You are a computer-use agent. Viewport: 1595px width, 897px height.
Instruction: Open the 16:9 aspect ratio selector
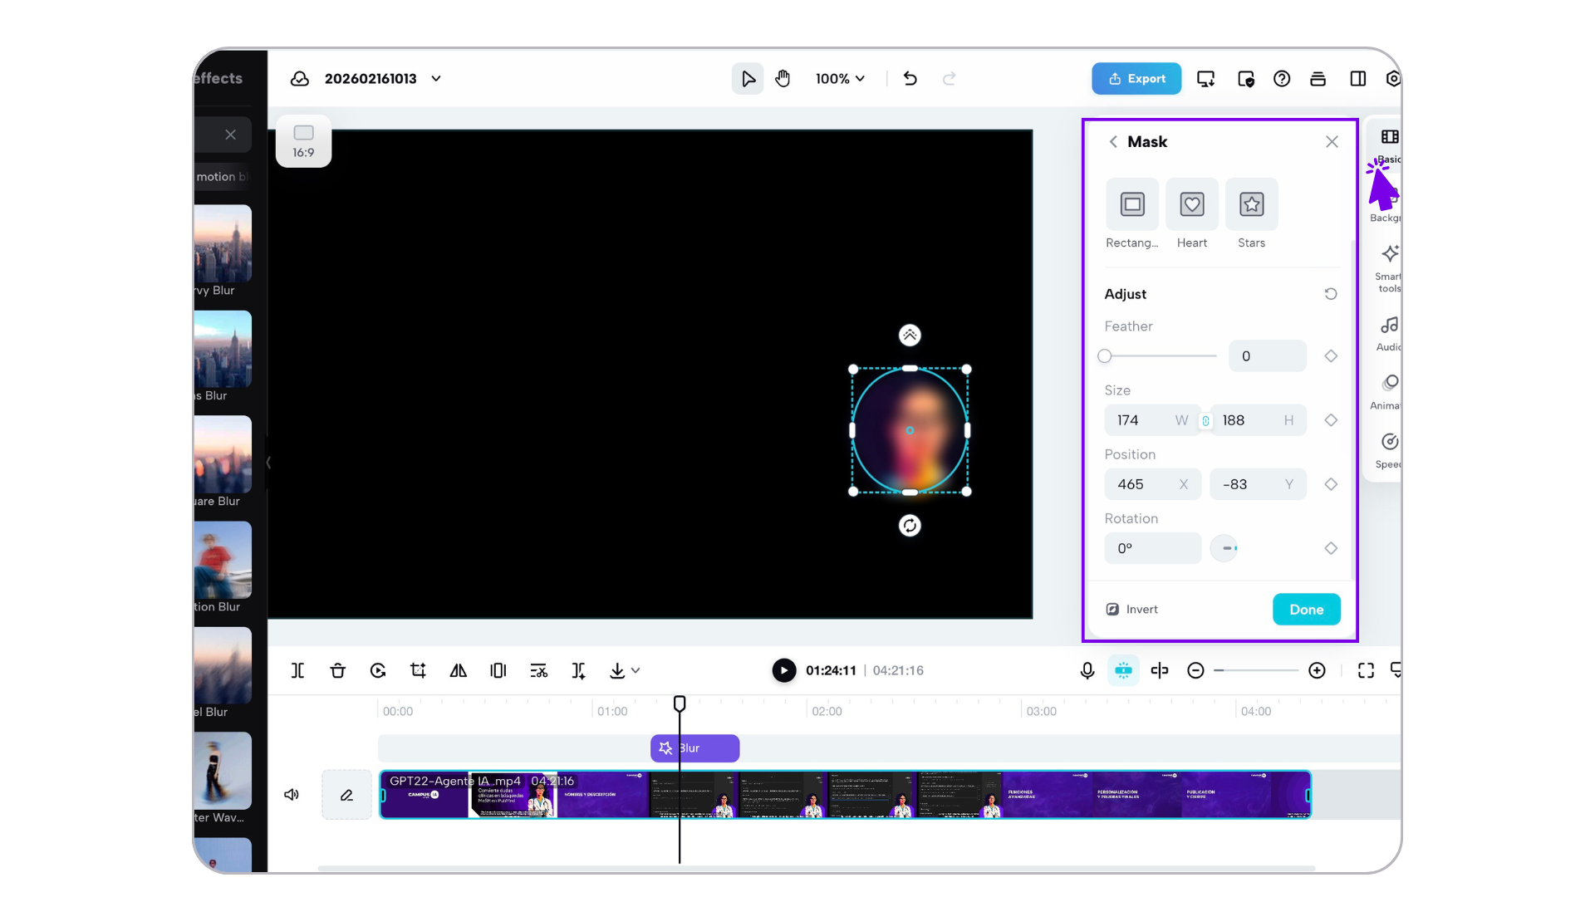pyautogui.click(x=303, y=141)
